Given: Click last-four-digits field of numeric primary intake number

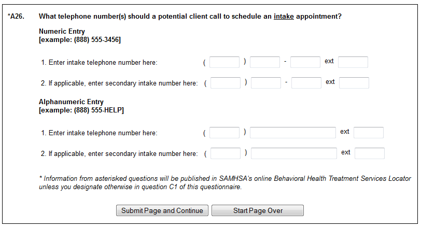Looking at the screenshot, I should (305, 62).
